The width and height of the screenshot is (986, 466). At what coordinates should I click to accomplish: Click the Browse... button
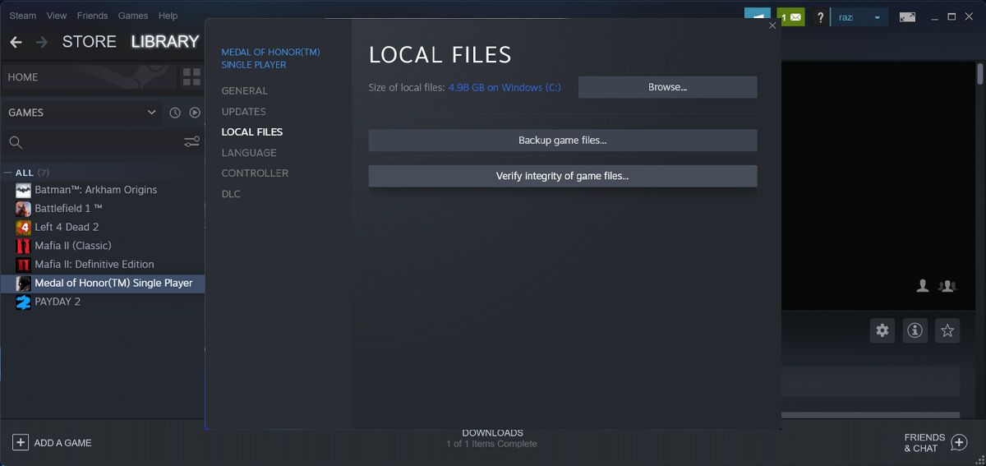click(667, 87)
